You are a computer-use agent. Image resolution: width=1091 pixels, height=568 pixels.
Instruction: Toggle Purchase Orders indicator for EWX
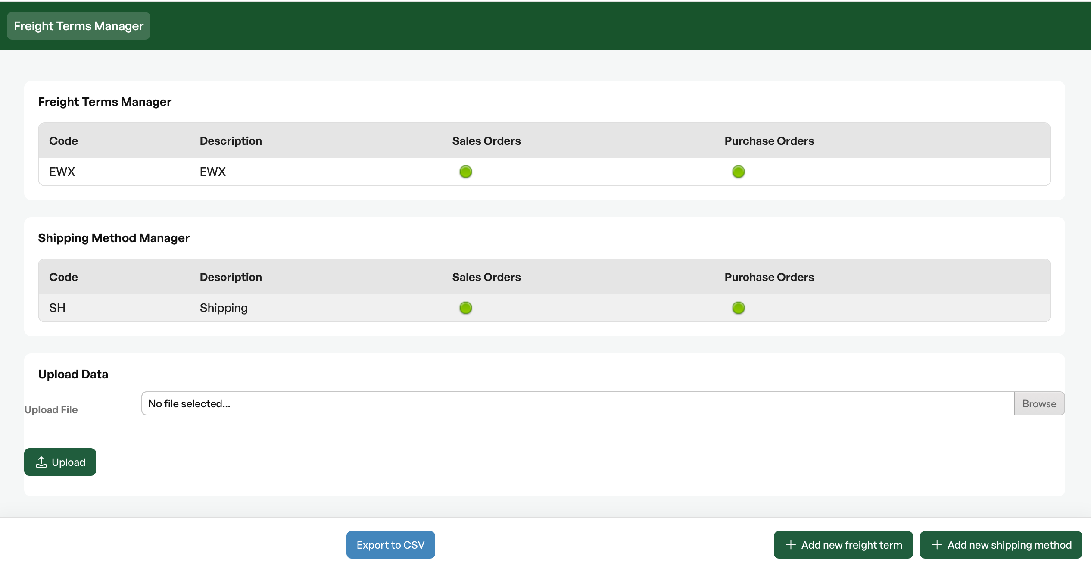(x=739, y=172)
